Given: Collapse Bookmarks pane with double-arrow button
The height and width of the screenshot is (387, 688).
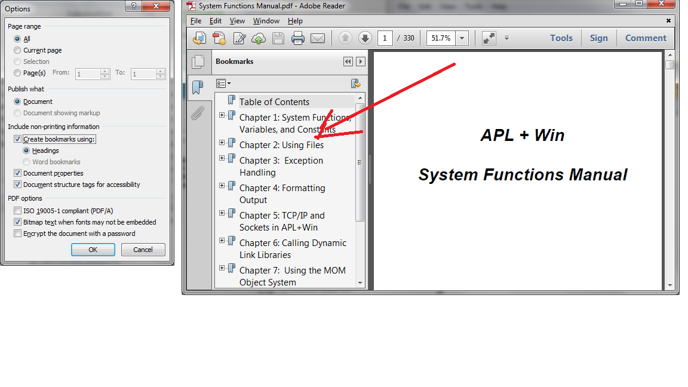Looking at the screenshot, I should point(348,62).
